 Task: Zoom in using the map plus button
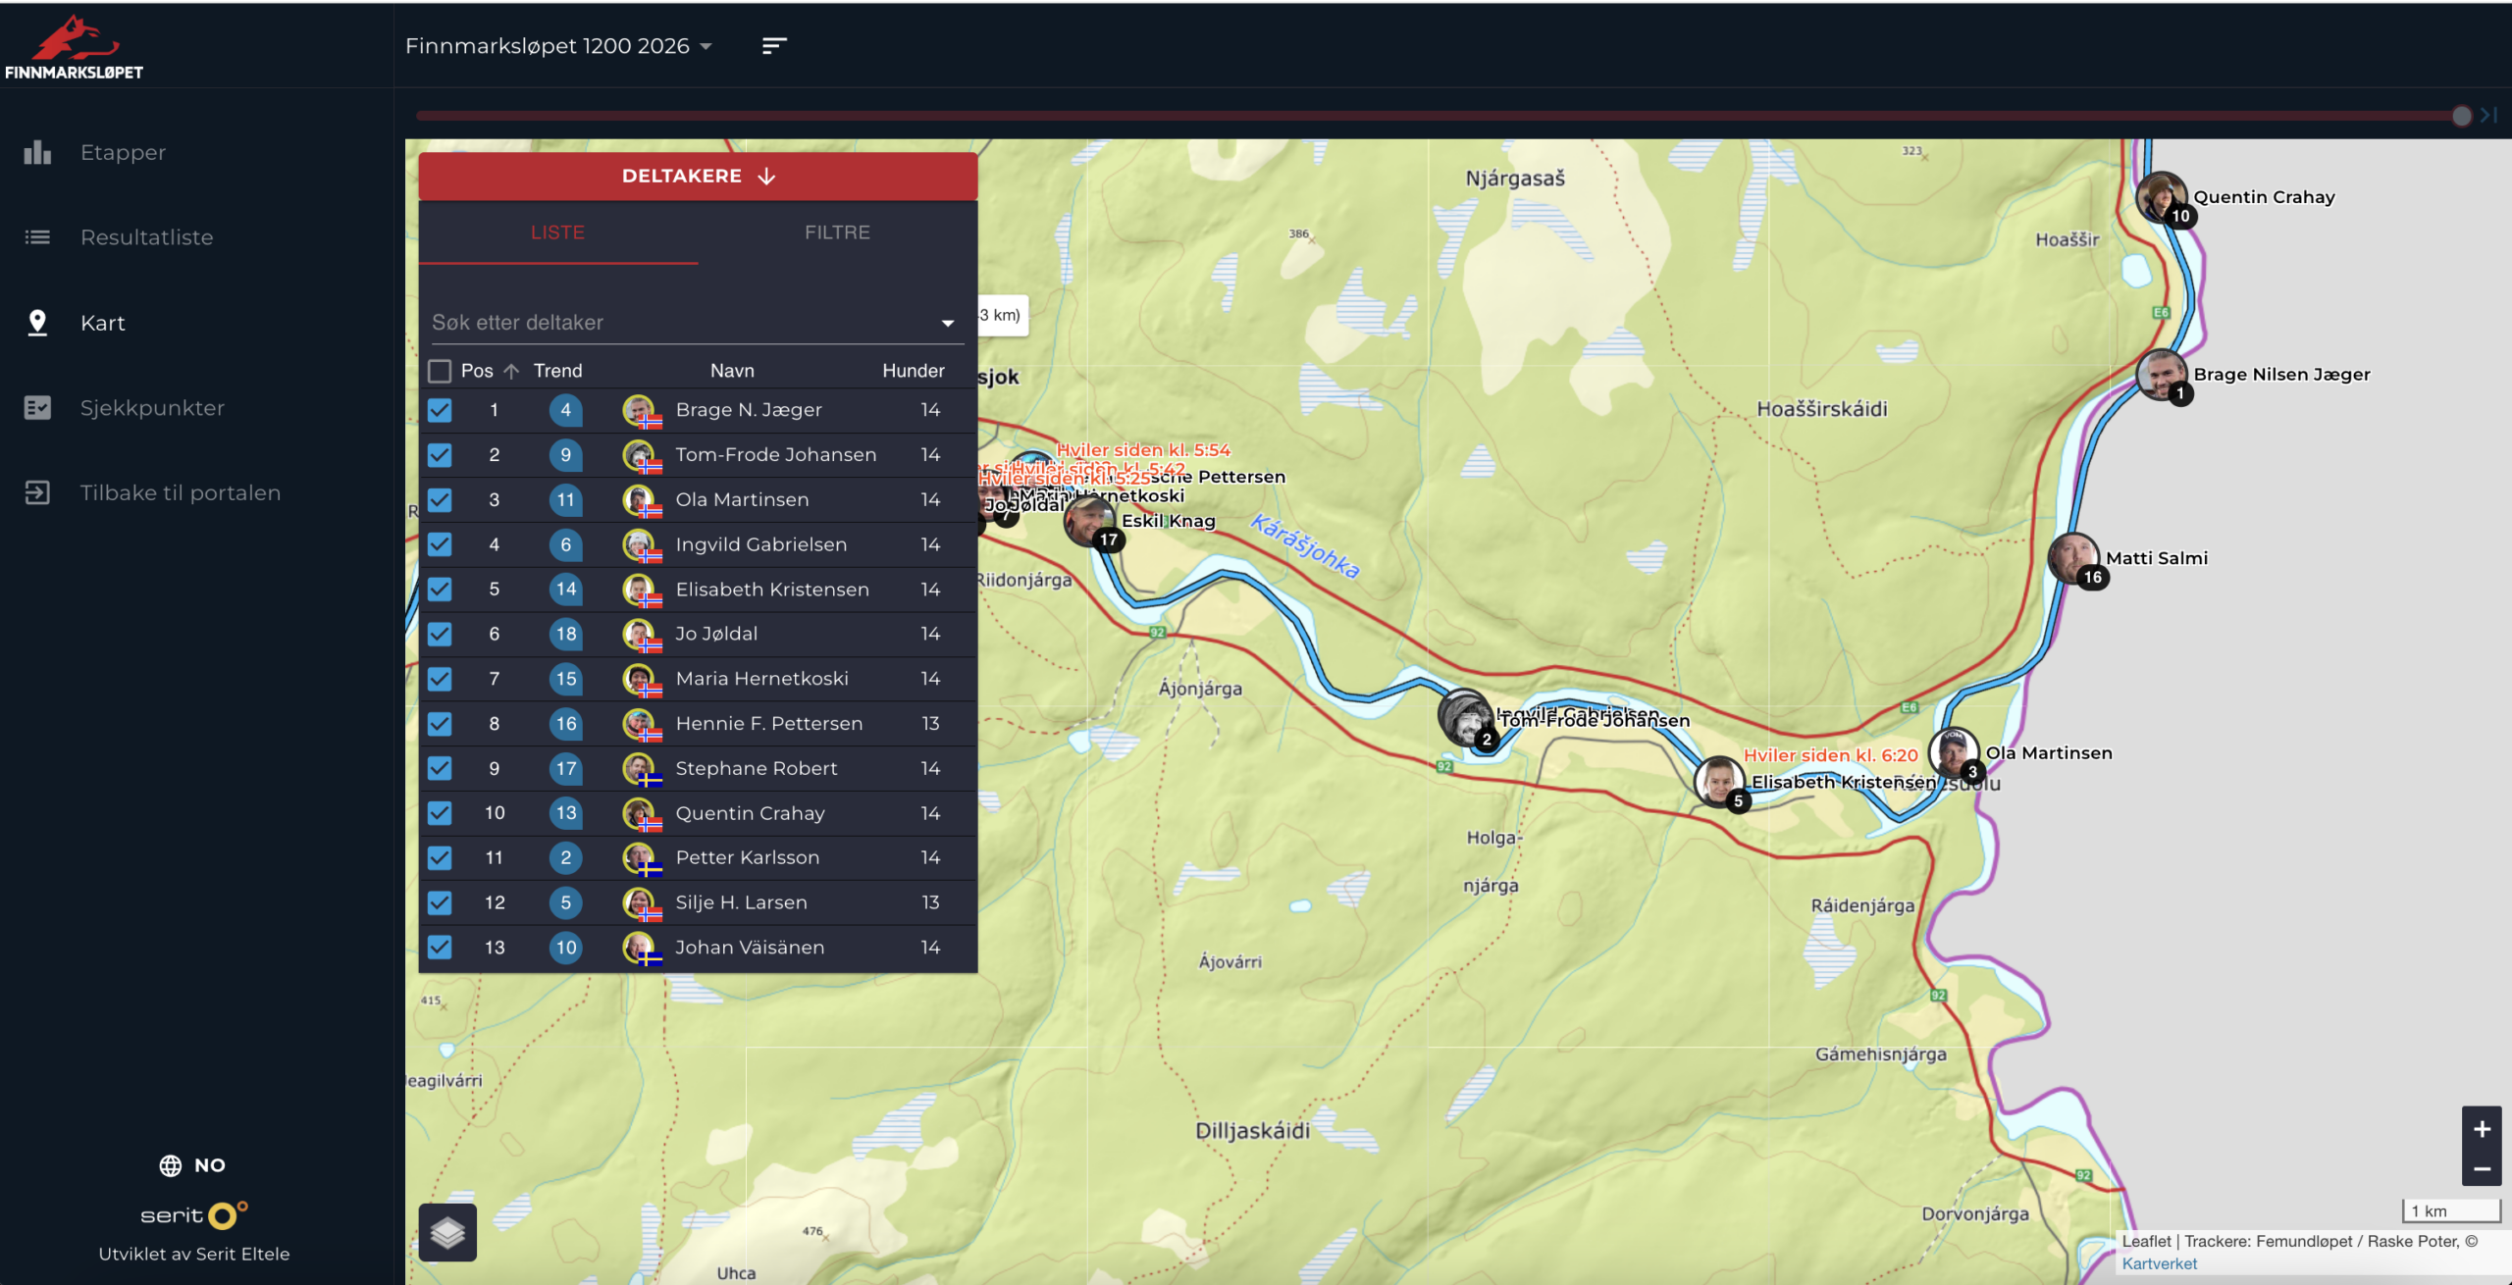(x=2483, y=1128)
